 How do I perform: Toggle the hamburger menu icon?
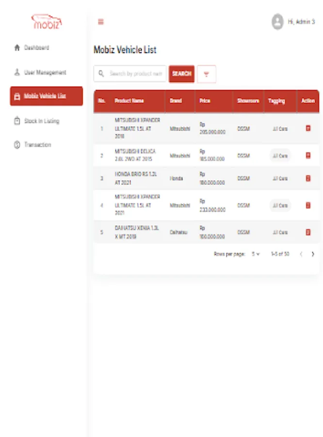tap(101, 21)
